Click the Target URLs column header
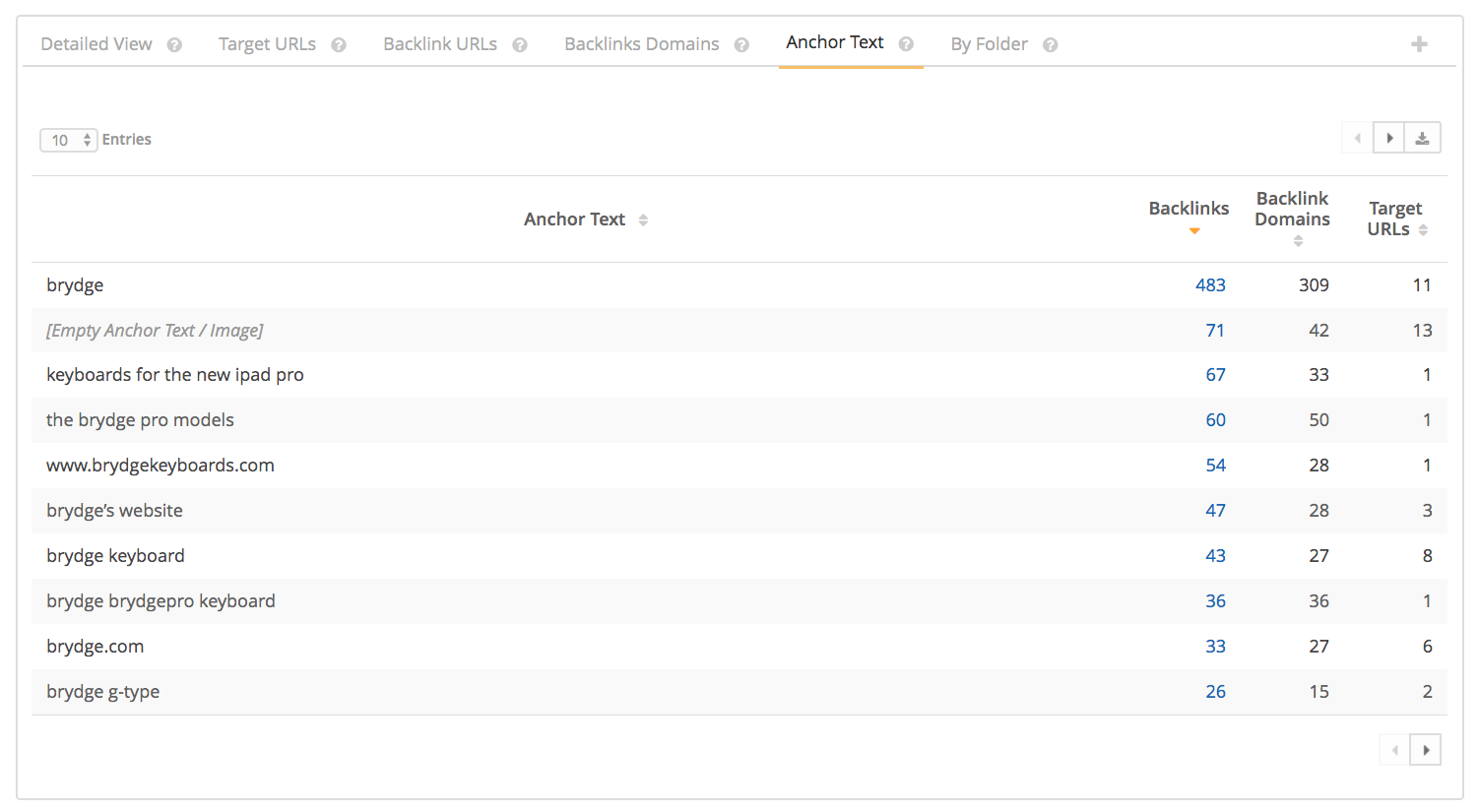1479x811 pixels. coord(1394,218)
